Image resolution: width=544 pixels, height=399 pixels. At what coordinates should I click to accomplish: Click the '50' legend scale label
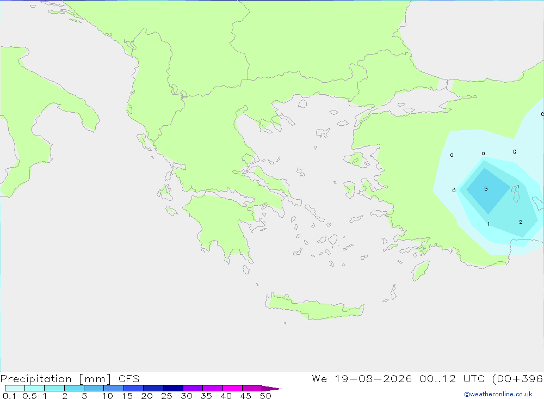pyautogui.click(x=265, y=396)
